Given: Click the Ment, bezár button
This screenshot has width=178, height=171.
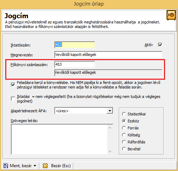Looking at the screenshot, I should coord(20,166).
